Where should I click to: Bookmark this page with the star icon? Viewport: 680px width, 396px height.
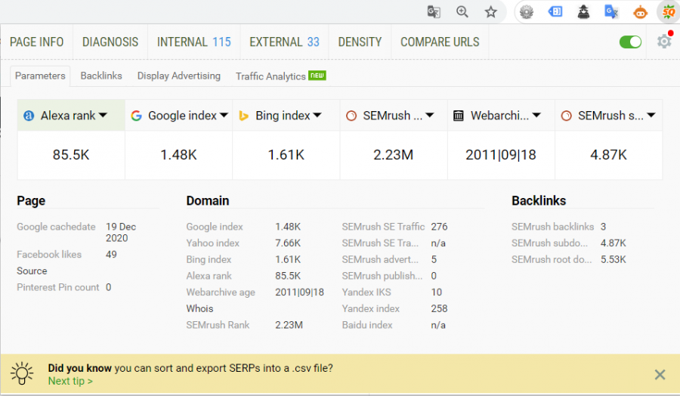[491, 11]
